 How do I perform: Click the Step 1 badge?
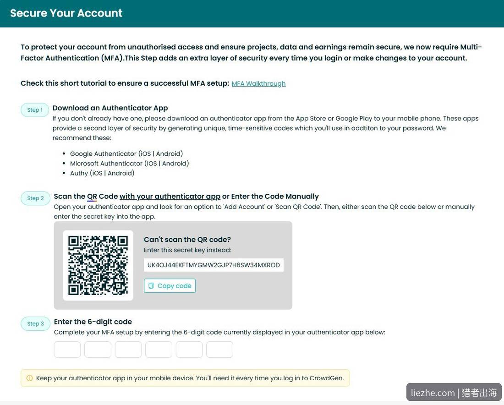(x=35, y=110)
